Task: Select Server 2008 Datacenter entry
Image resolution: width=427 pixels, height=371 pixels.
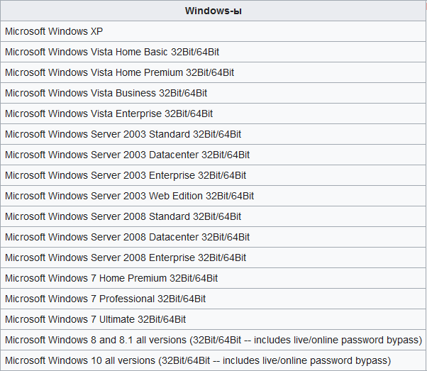Action: [x=127, y=237]
